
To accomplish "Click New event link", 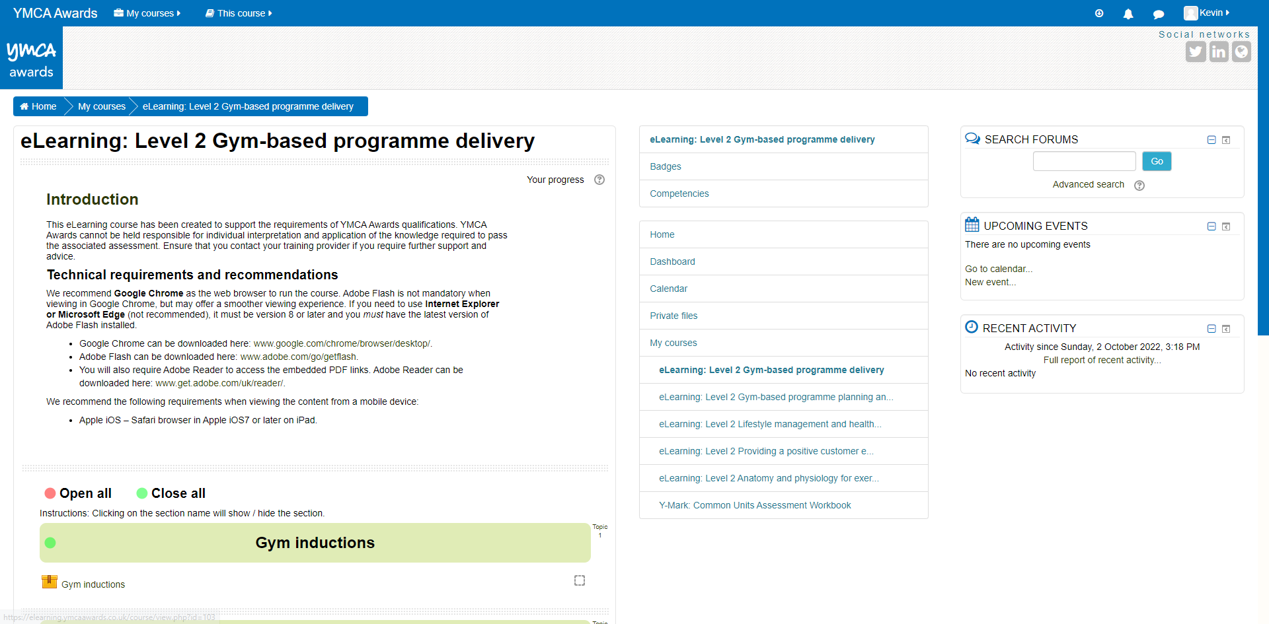I will coord(991,282).
